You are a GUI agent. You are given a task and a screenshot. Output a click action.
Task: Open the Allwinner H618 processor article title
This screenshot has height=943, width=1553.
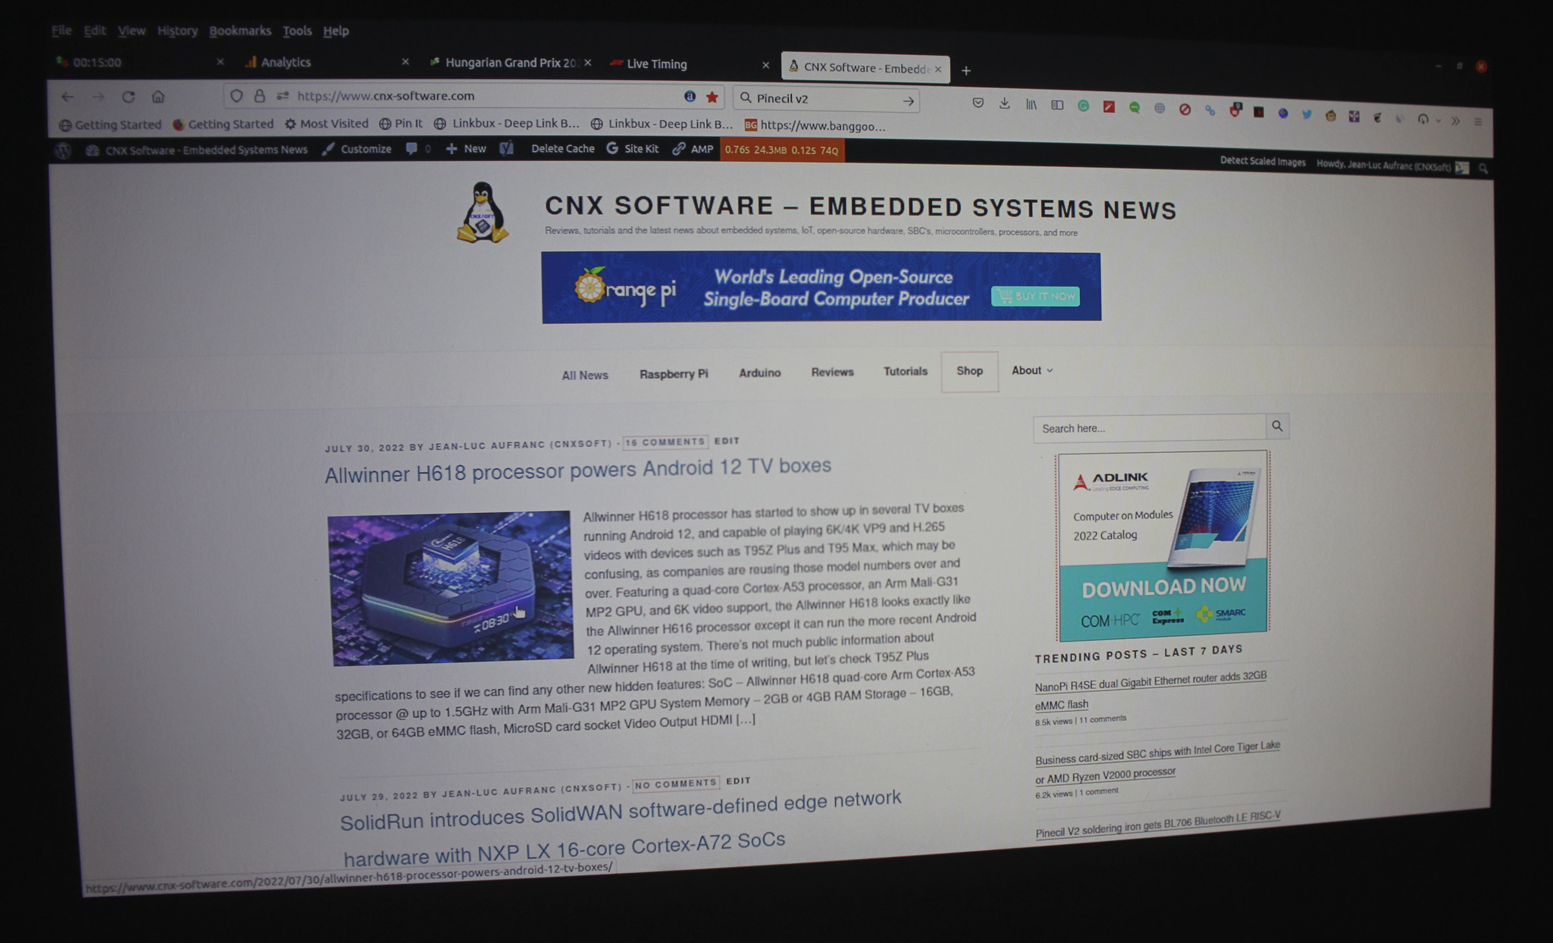578,470
